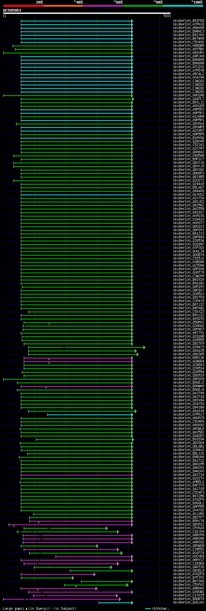The image size is (206, 611).
Task: Select the UniRef100_A9XUG5 label
Action: [189, 106]
